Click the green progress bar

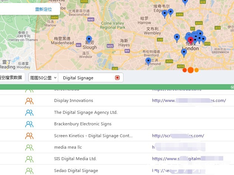(117, 87)
